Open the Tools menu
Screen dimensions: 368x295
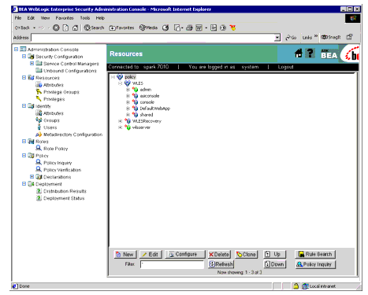click(x=85, y=18)
